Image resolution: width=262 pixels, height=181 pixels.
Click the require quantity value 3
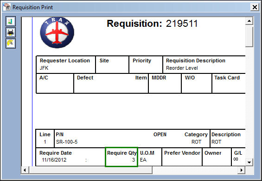click(134, 160)
